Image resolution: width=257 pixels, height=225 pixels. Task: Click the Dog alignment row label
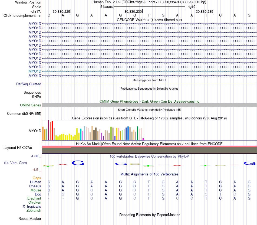38,194
